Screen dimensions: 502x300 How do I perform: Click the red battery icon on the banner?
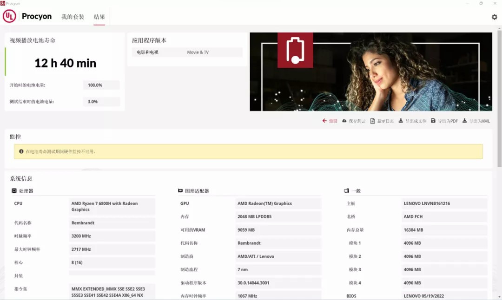pyautogui.click(x=295, y=50)
